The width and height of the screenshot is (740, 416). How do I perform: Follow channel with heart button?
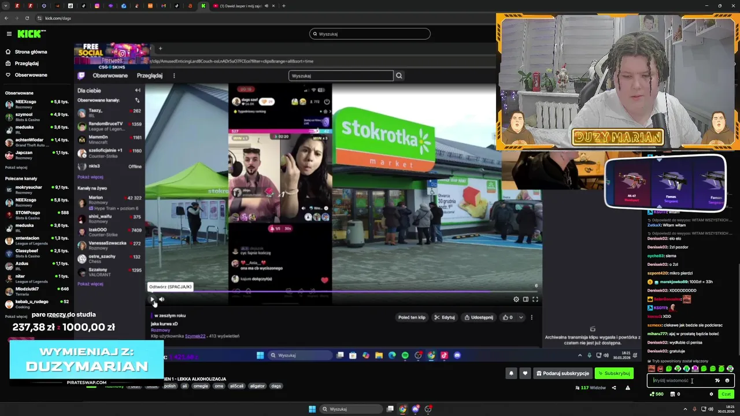[x=525, y=373]
